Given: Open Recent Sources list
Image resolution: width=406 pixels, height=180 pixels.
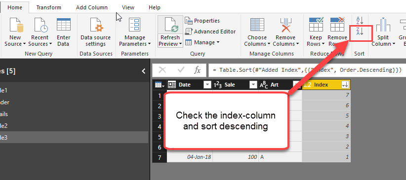Looking at the screenshot, I should (x=40, y=32).
